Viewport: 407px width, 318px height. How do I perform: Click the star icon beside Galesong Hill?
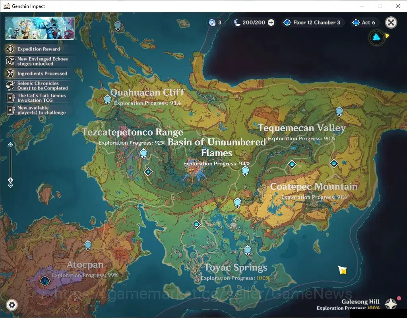pos(391,304)
